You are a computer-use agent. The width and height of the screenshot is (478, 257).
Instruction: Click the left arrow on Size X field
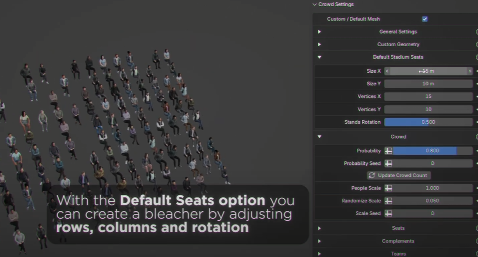pos(387,71)
